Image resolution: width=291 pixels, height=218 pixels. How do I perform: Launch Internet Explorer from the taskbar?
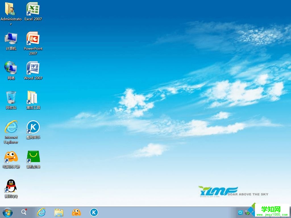pos(41,212)
